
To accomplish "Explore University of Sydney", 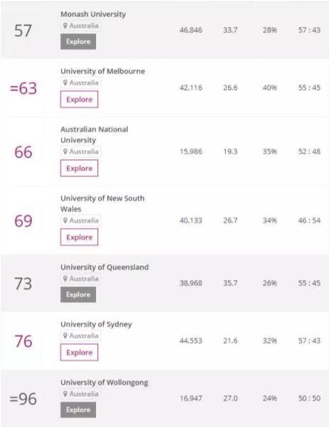I will 79,352.
